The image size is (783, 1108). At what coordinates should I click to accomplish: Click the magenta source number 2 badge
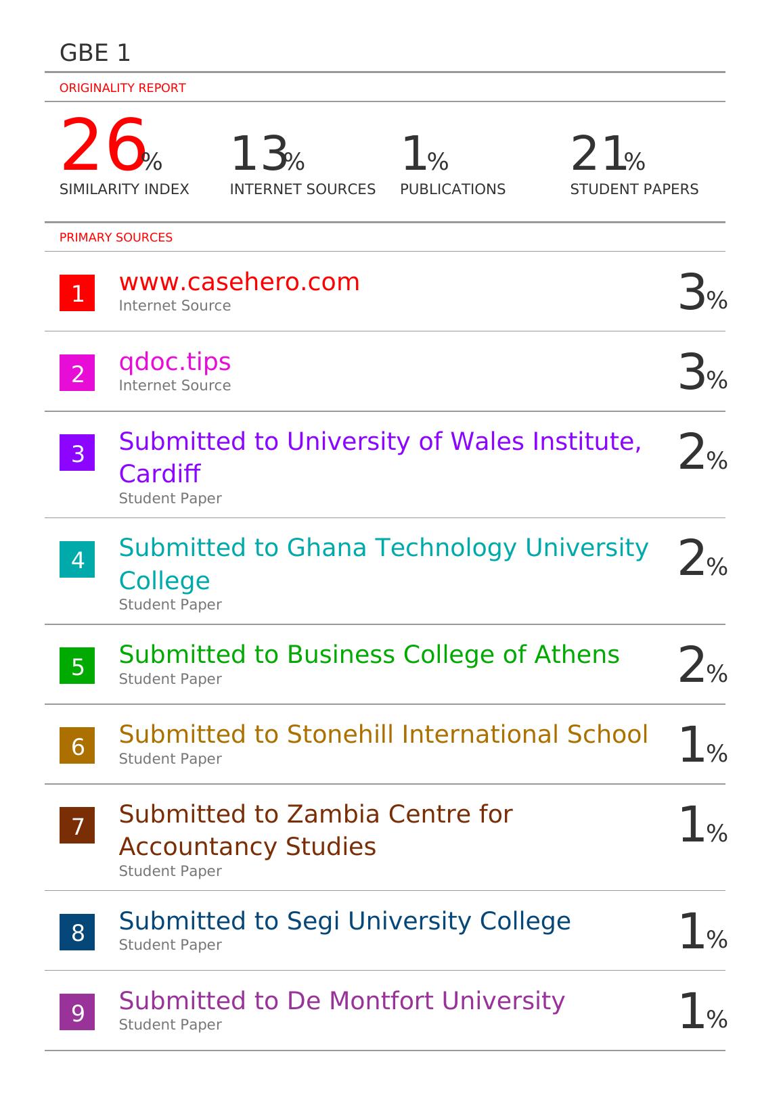(x=77, y=373)
